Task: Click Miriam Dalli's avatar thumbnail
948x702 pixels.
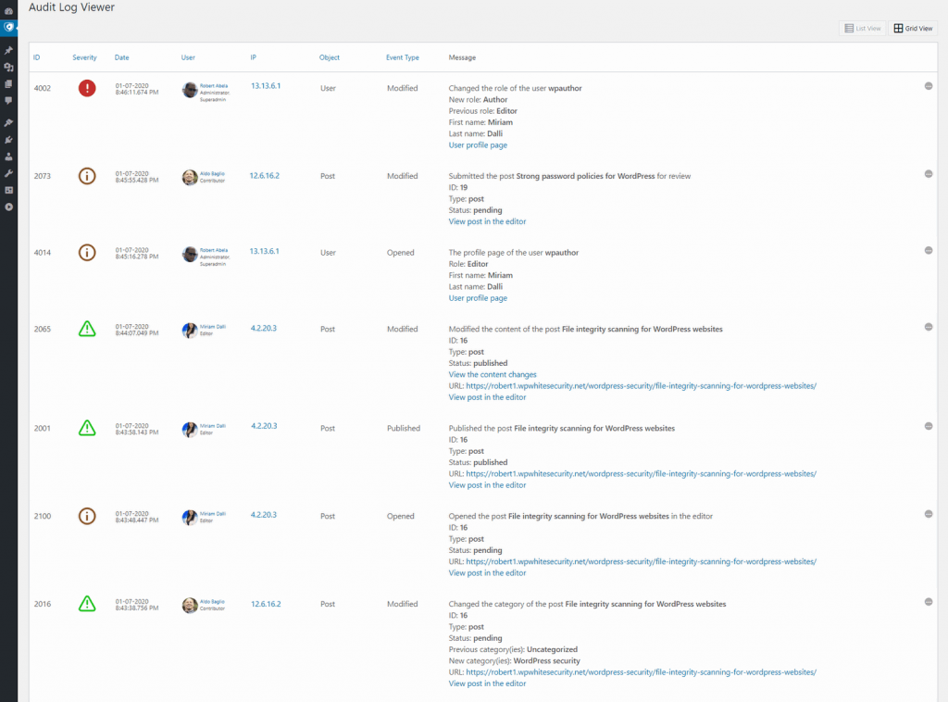Action: [x=188, y=329]
